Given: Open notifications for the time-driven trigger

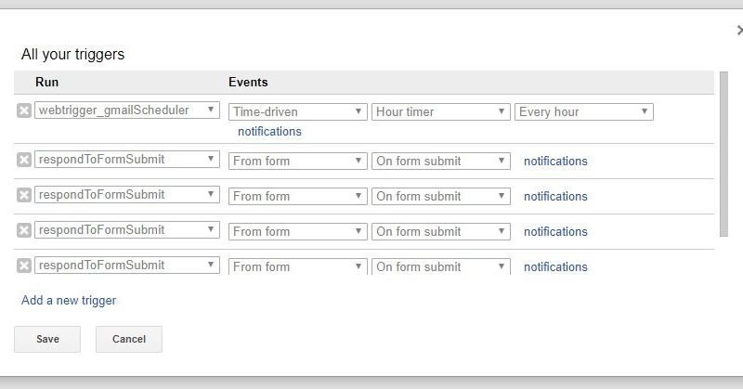Looking at the screenshot, I should pos(269,132).
